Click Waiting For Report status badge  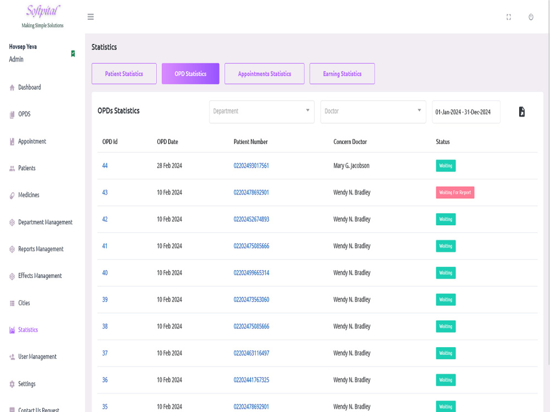455,192
